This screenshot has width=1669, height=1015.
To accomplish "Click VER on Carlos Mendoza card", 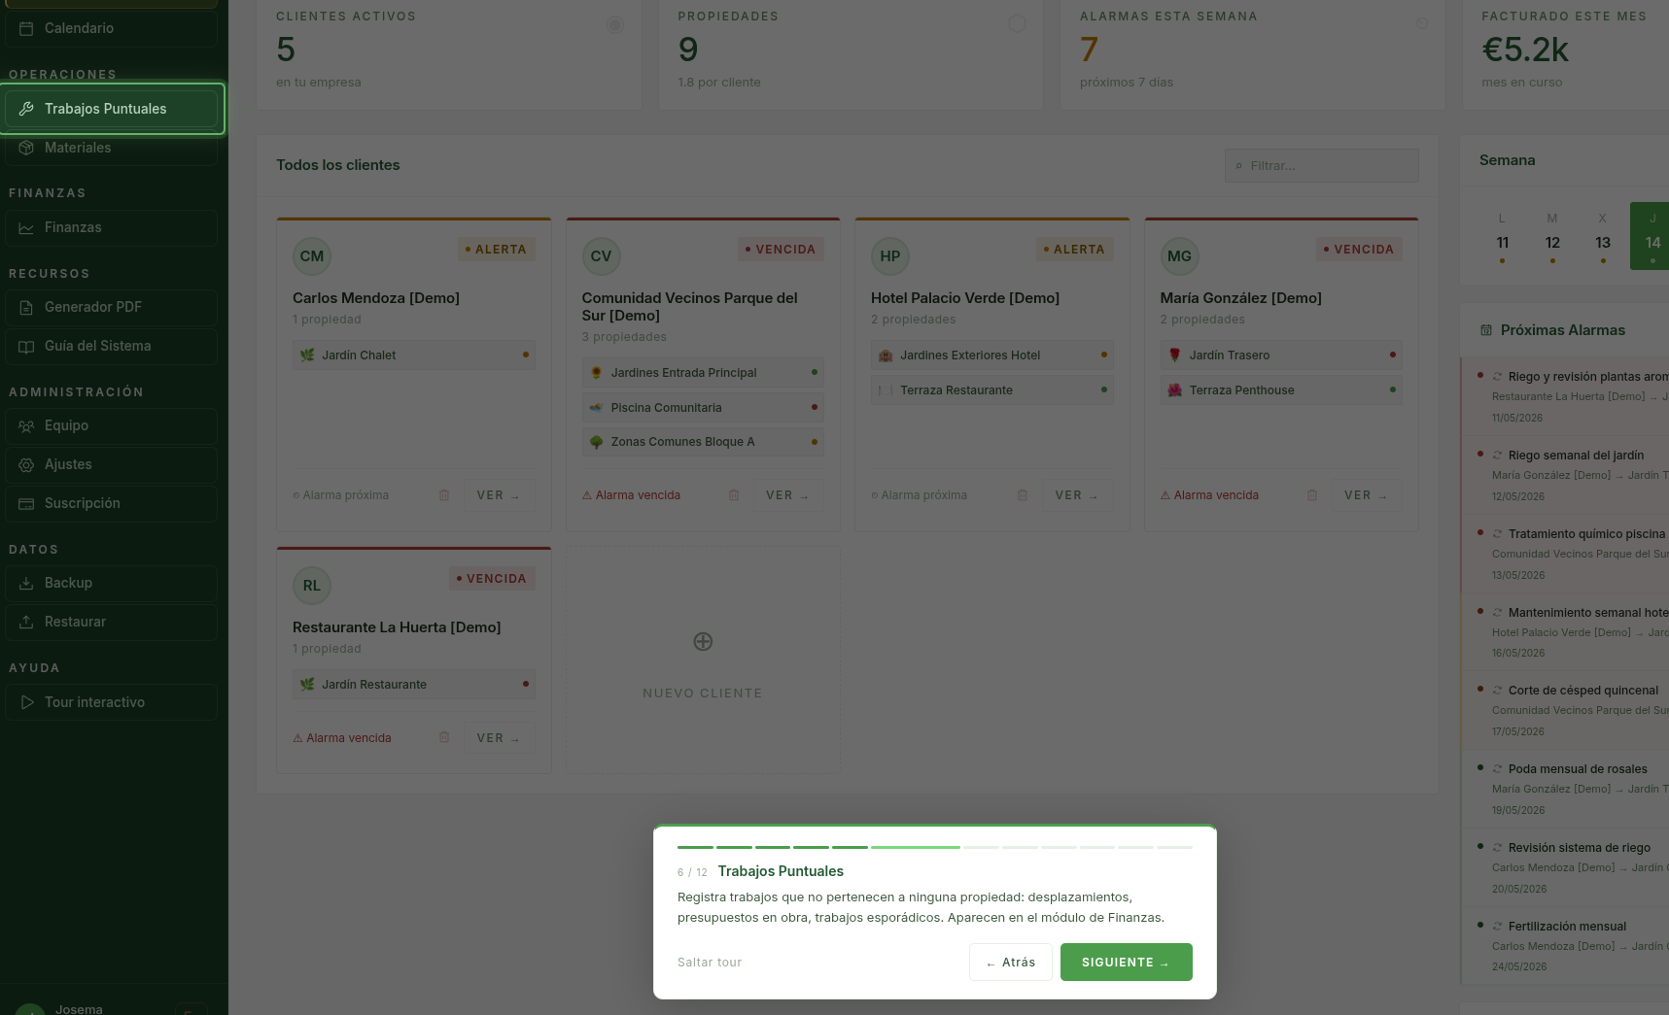I will point(498,495).
